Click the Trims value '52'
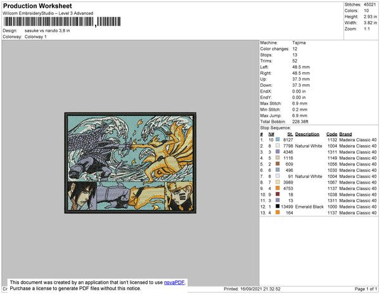Viewport: 380px width, 294px height. pyautogui.click(x=294, y=61)
